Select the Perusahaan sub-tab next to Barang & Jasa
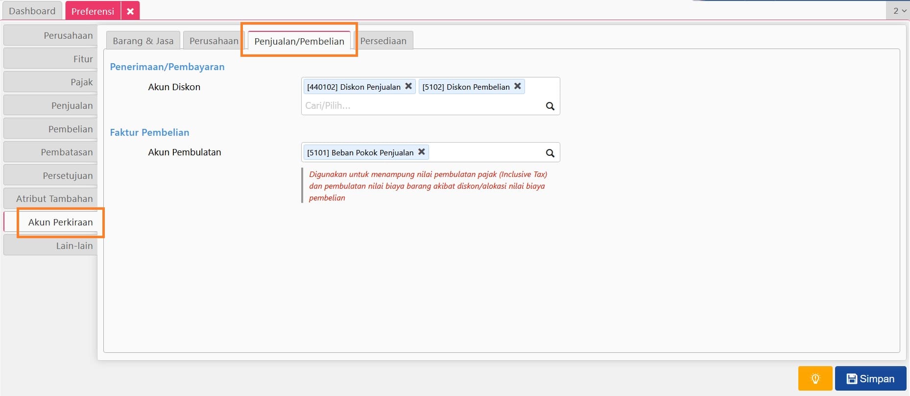 click(x=214, y=41)
